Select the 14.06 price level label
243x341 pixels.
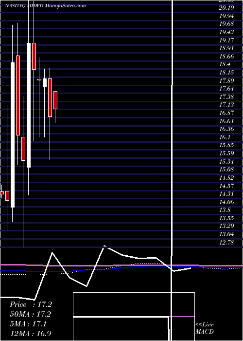point(227,202)
